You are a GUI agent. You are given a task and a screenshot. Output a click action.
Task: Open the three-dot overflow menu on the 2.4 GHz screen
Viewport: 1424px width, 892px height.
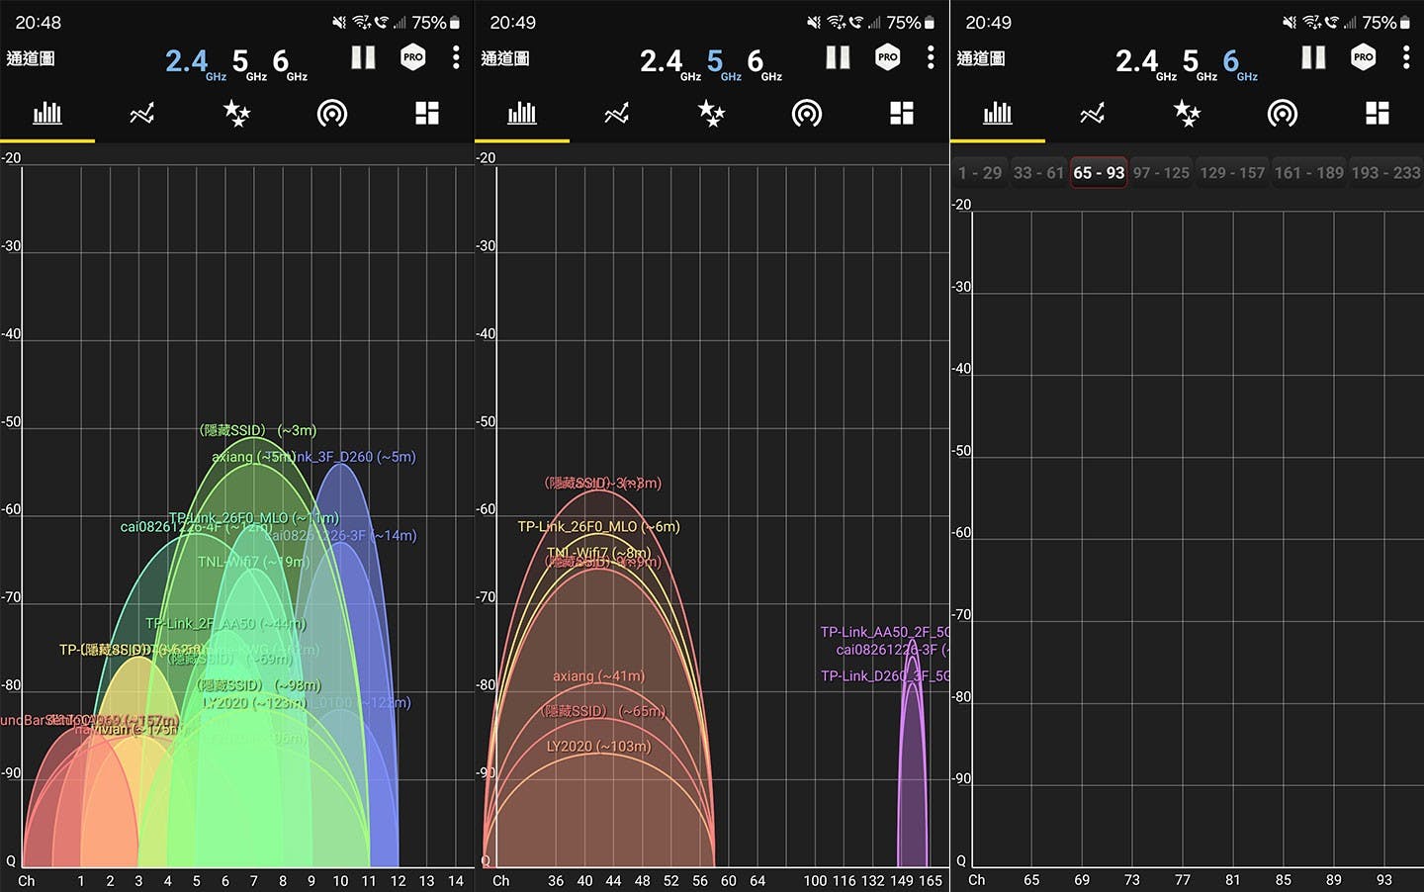(x=456, y=57)
